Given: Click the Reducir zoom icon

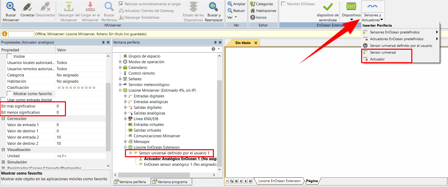Looking at the screenshot, I should [x=230, y=11].
